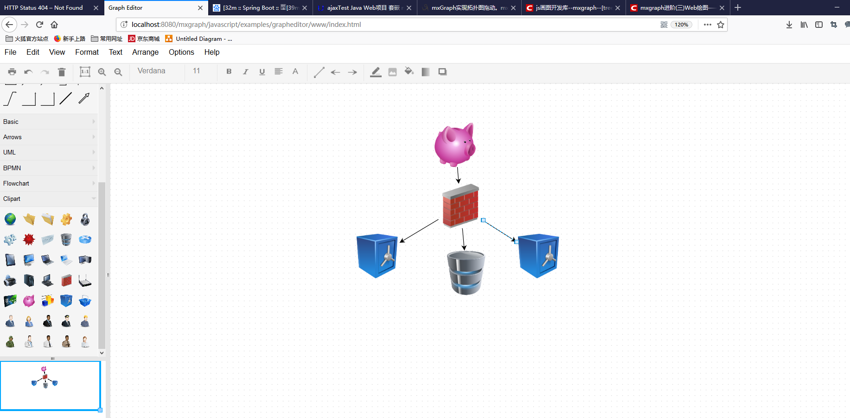This screenshot has height=418, width=850.
Task: Select the safe box clipart shape
Action: 66,301
